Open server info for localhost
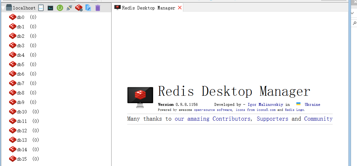357x166 pixels. click(41, 8)
